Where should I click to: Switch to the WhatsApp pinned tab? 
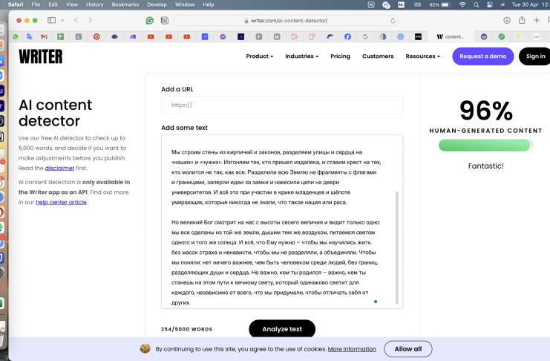tap(16, 36)
